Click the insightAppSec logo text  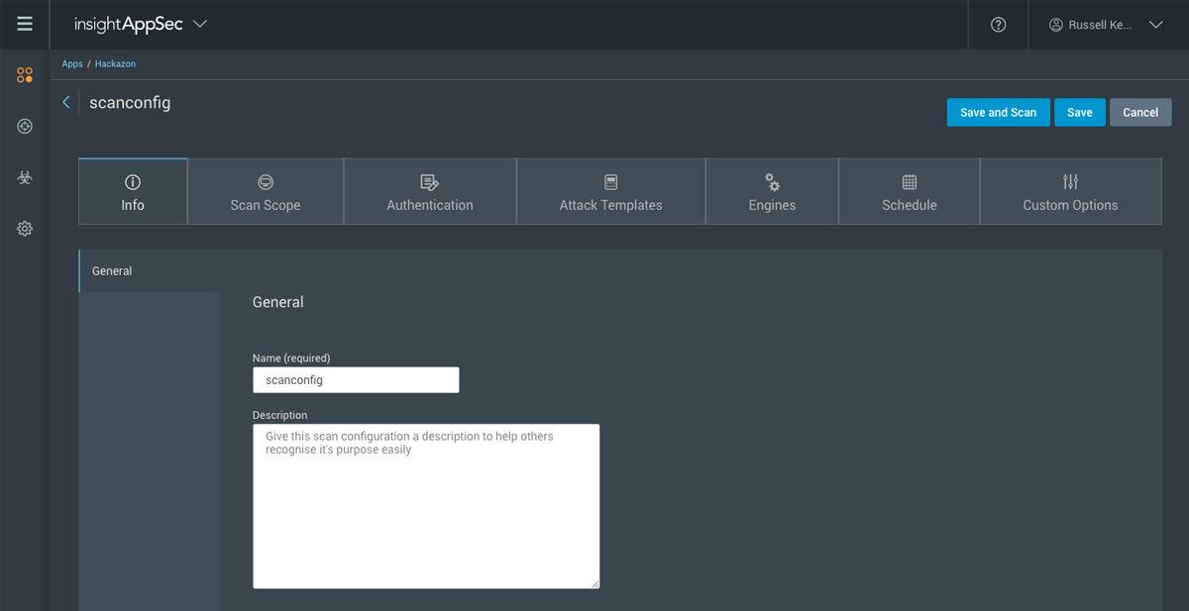[129, 24]
